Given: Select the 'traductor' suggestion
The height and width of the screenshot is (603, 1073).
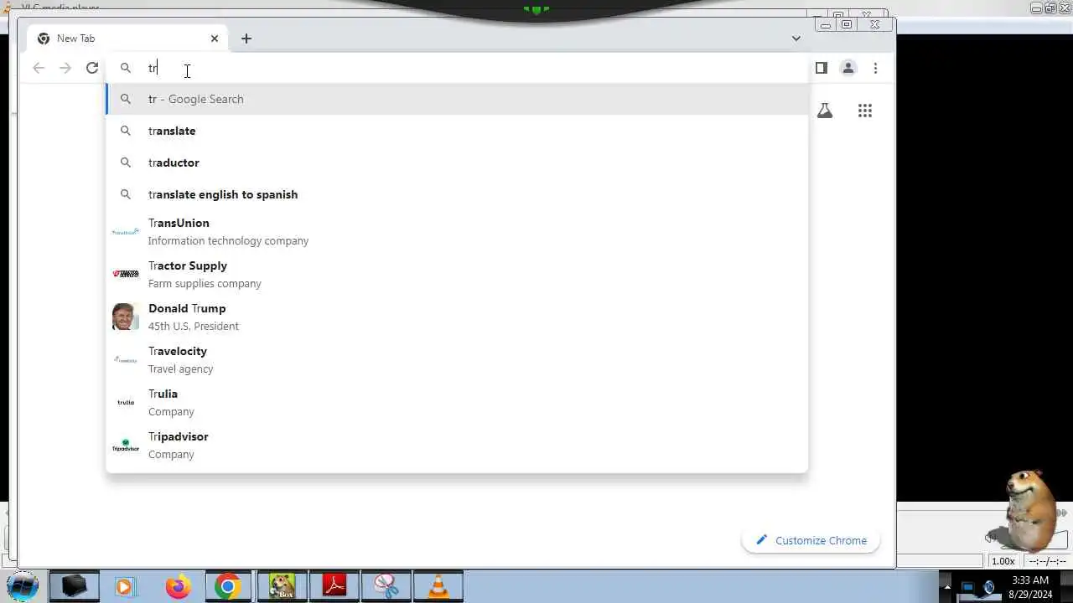Looking at the screenshot, I should point(457,162).
